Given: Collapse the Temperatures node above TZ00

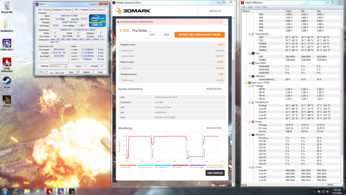Looking at the screenshot, I should click(249, 34).
